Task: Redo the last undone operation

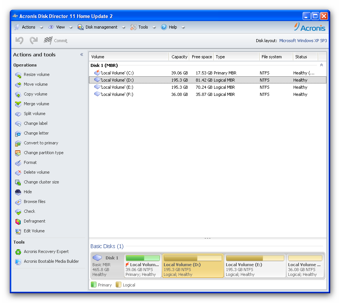Action: pos(34,41)
